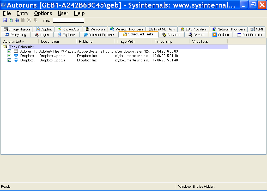
Task: Select the Internet Explorer tab
Action: click(x=99, y=35)
